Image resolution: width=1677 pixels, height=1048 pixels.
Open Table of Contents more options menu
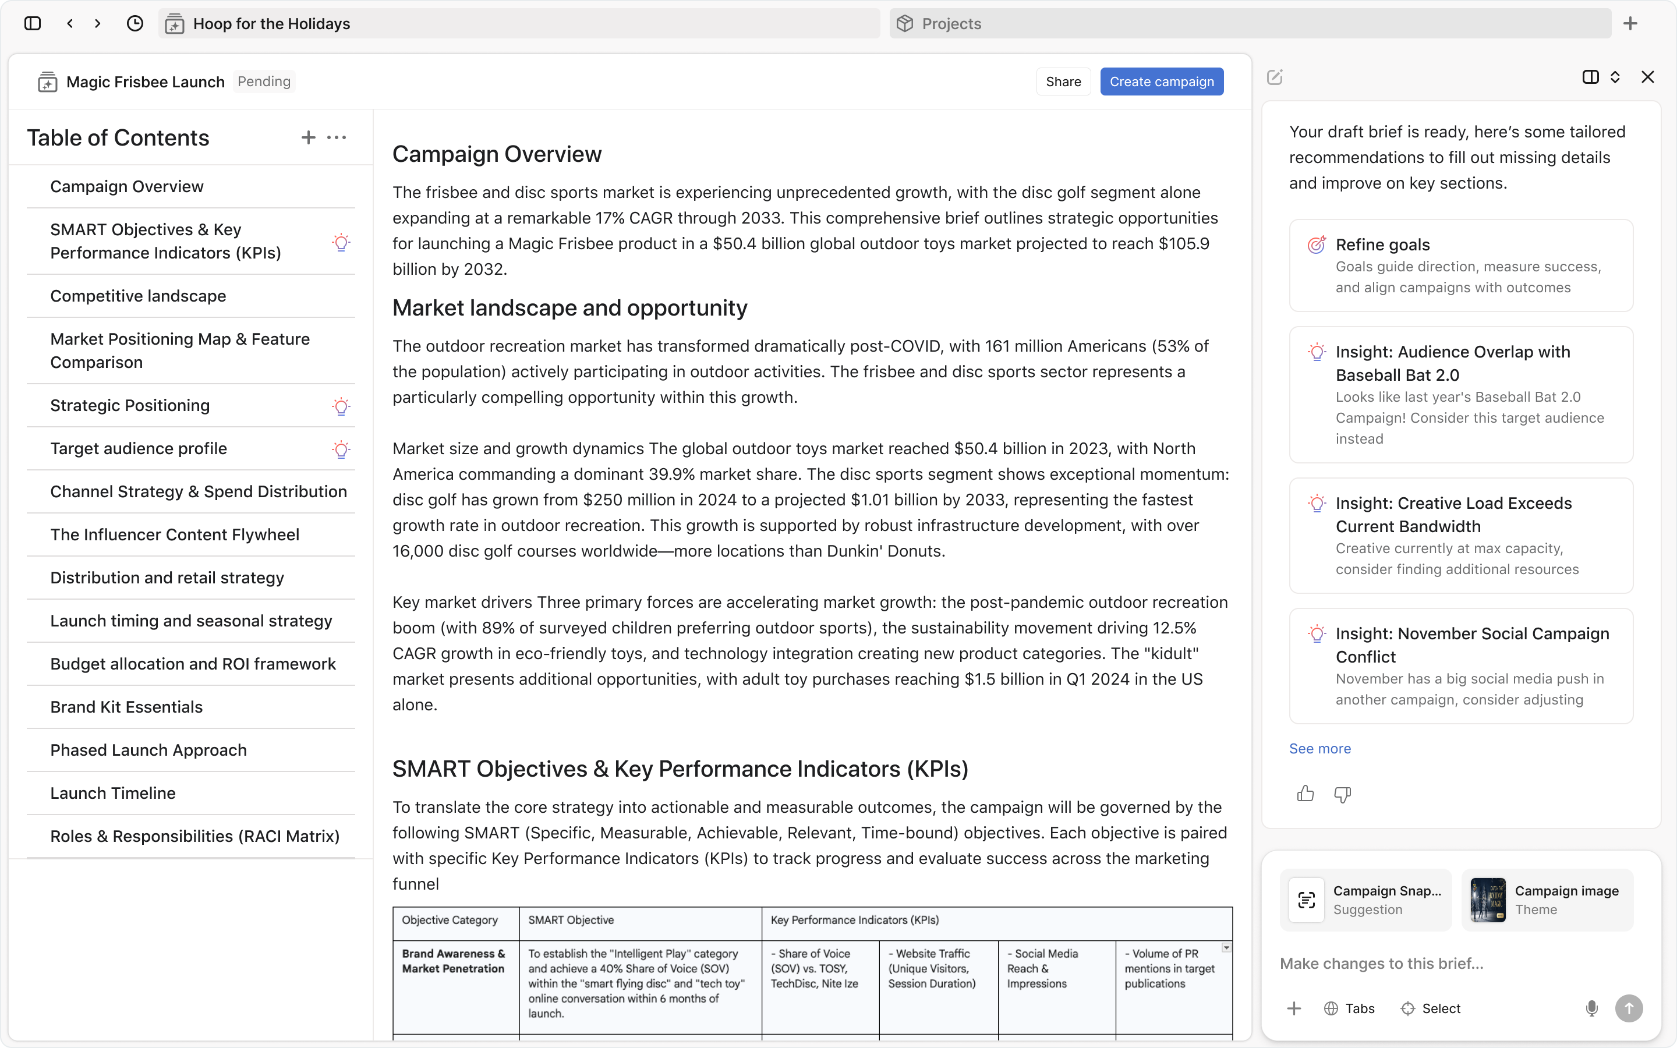click(337, 137)
